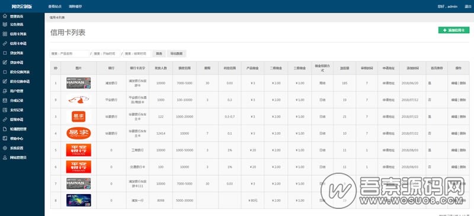Image resolution: width=474 pixels, height=216 pixels.
Task: Open 贷款列表 via its square icon
Action: (5, 53)
